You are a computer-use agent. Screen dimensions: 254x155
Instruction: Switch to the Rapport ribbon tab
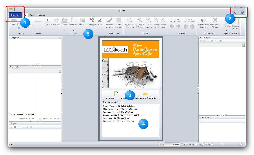tap(41, 15)
